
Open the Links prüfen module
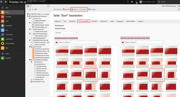12,35
